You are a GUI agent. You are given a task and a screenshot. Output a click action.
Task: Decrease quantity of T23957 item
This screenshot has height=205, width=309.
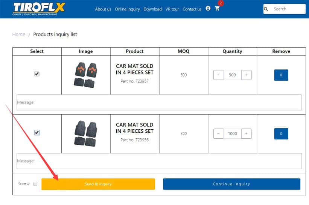(x=218, y=75)
